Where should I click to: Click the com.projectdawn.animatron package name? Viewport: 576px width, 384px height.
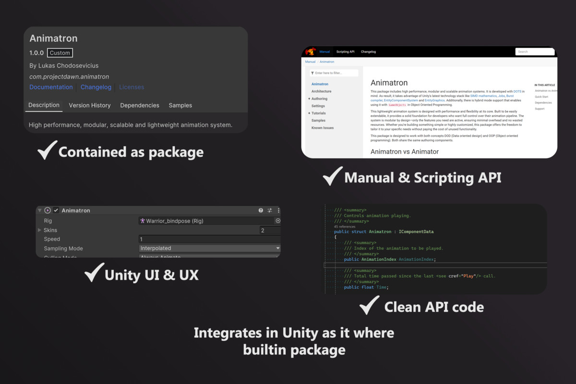click(69, 76)
